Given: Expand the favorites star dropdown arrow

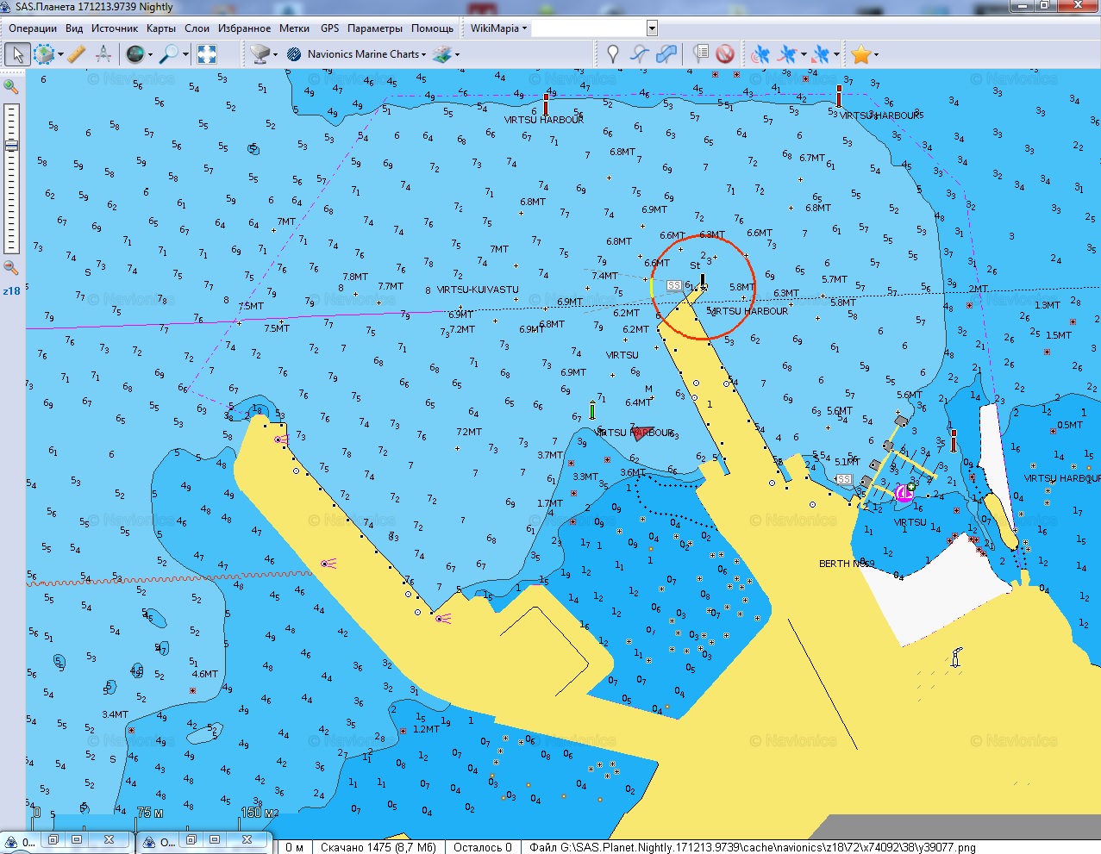Looking at the screenshot, I should pyautogui.click(x=877, y=55).
